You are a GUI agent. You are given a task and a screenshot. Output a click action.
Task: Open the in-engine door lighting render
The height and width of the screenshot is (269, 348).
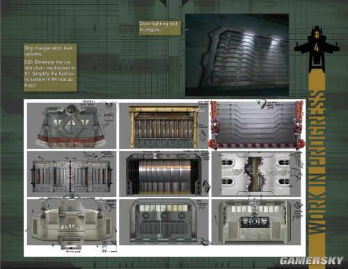point(237,55)
